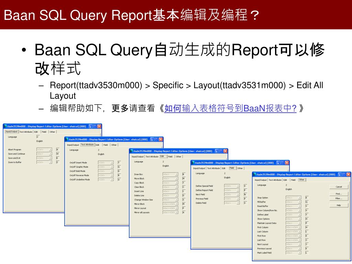The width and height of the screenshot is (352, 264).
Task: Select Input/Output tab in the leftmost window
Action: click(11, 132)
